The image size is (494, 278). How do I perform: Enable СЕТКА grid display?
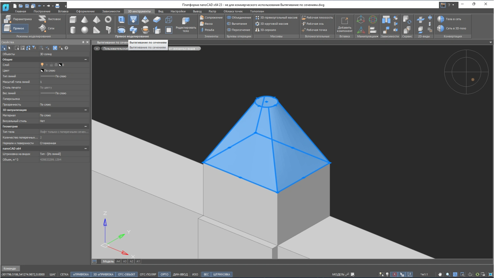click(x=64, y=275)
